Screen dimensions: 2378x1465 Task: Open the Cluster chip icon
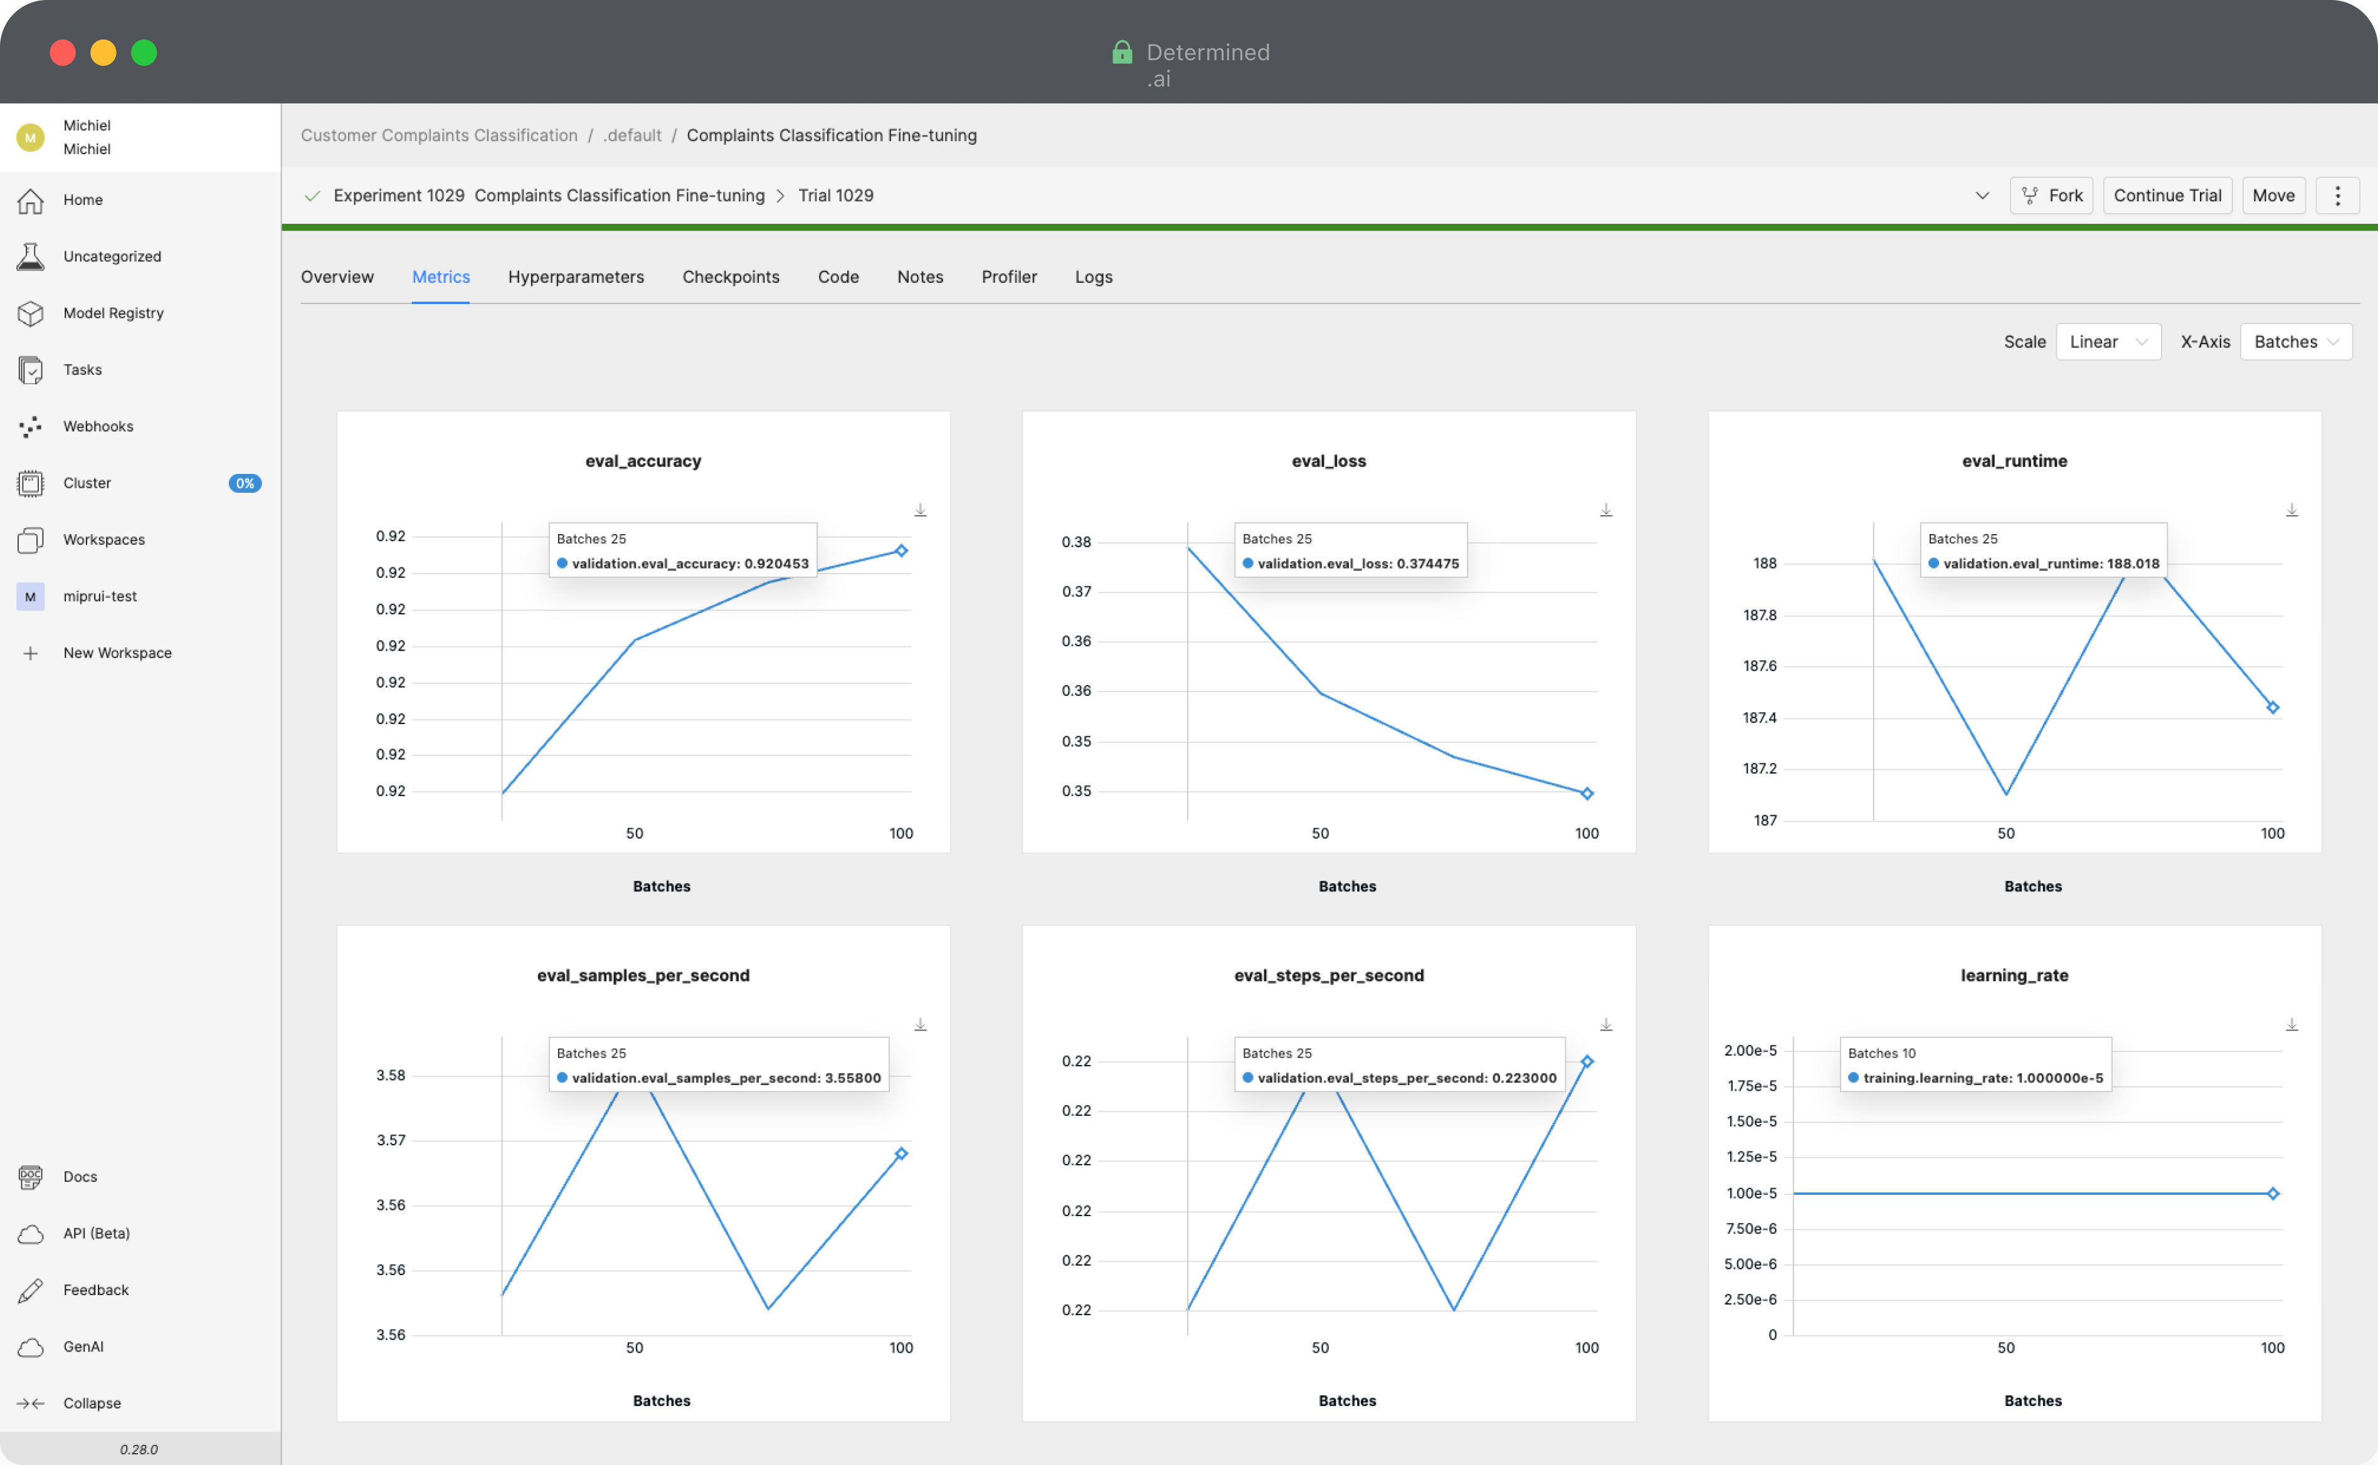point(31,483)
